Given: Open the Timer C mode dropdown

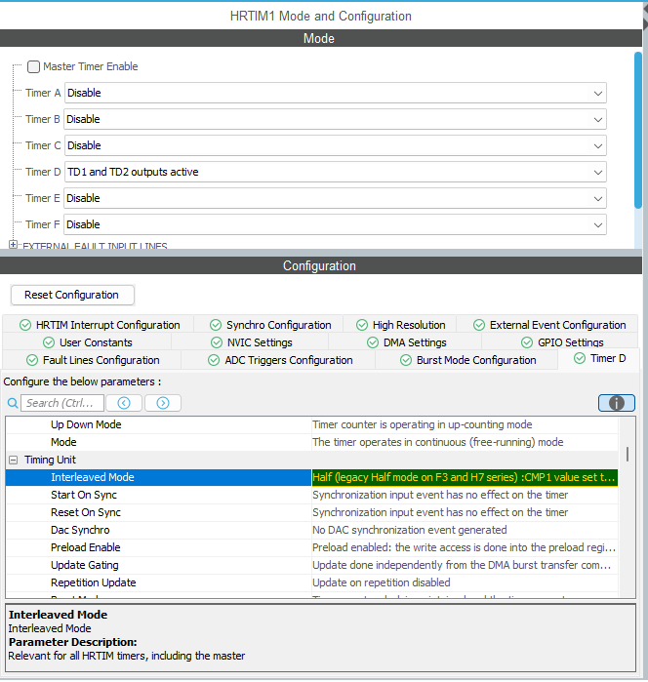Looking at the screenshot, I should (x=336, y=145).
